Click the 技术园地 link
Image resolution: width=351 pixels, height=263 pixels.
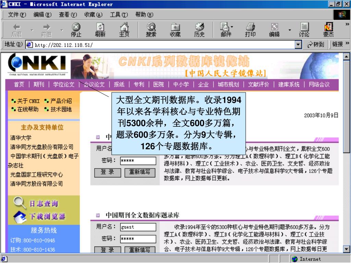(61, 109)
